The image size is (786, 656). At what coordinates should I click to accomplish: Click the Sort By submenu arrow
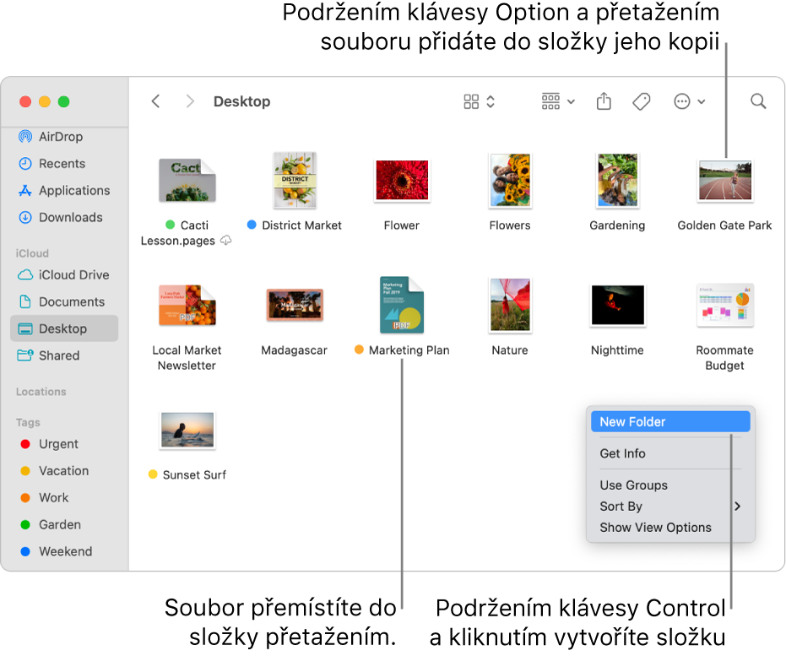coord(737,507)
